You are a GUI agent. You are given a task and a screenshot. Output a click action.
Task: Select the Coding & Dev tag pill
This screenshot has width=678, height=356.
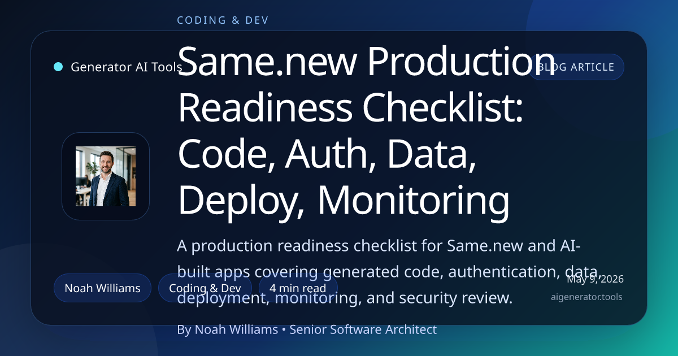coord(205,288)
